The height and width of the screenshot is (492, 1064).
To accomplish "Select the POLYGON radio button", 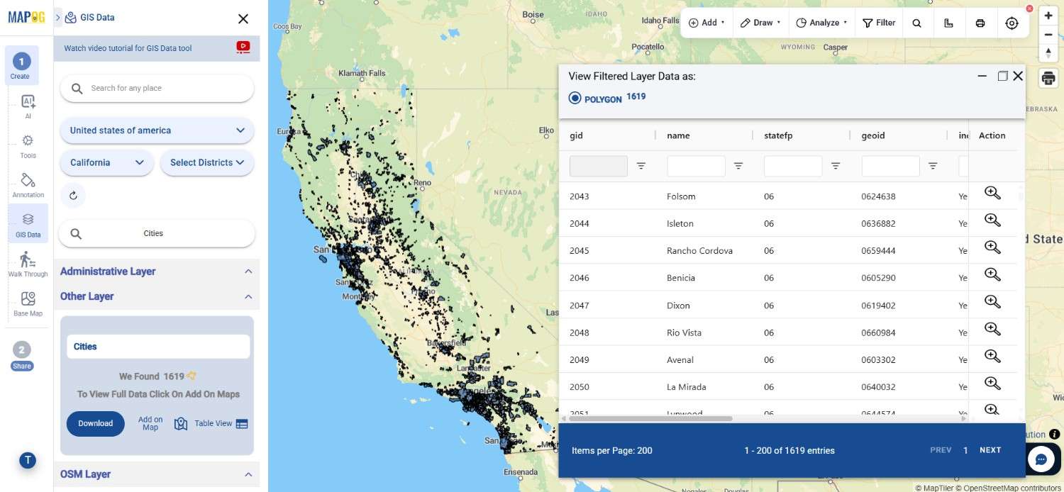I will (575, 99).
